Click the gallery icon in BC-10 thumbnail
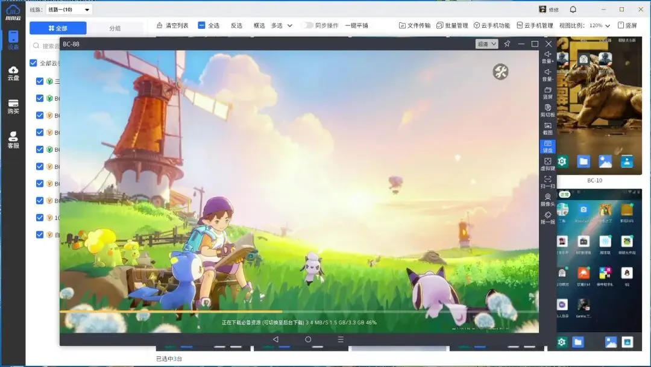The height and width of the screenshot is (367, 651). pyautogui.click(x=605, y=161)
